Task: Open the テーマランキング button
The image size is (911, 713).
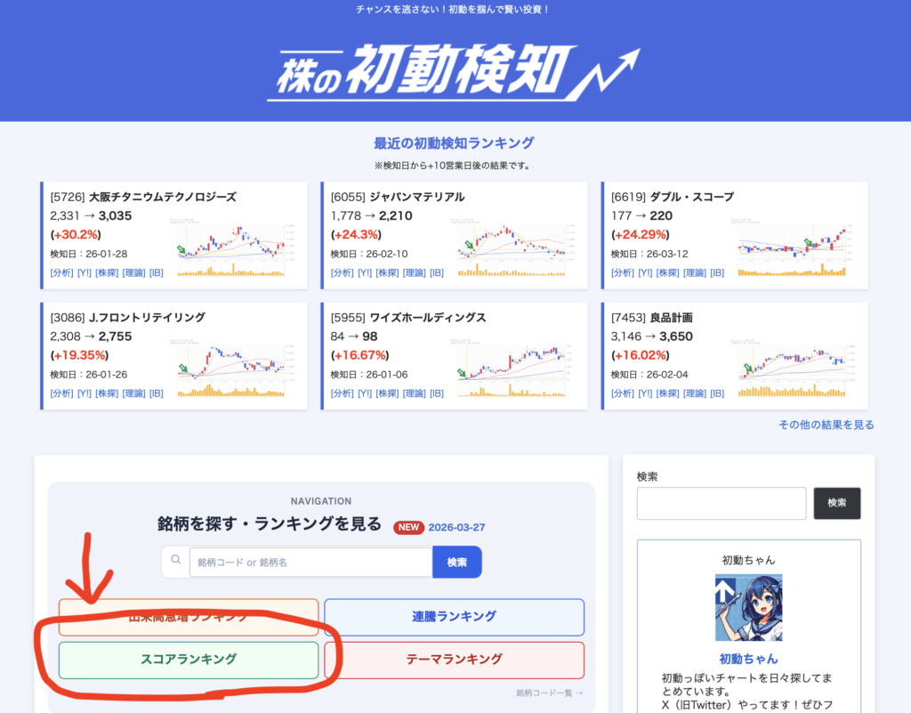Action: coord(454,660)
